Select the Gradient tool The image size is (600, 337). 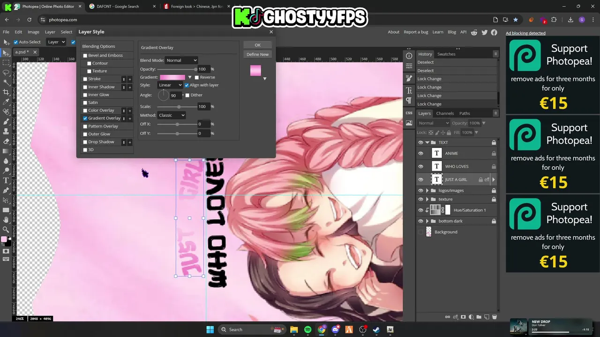(x=6, y=151)
